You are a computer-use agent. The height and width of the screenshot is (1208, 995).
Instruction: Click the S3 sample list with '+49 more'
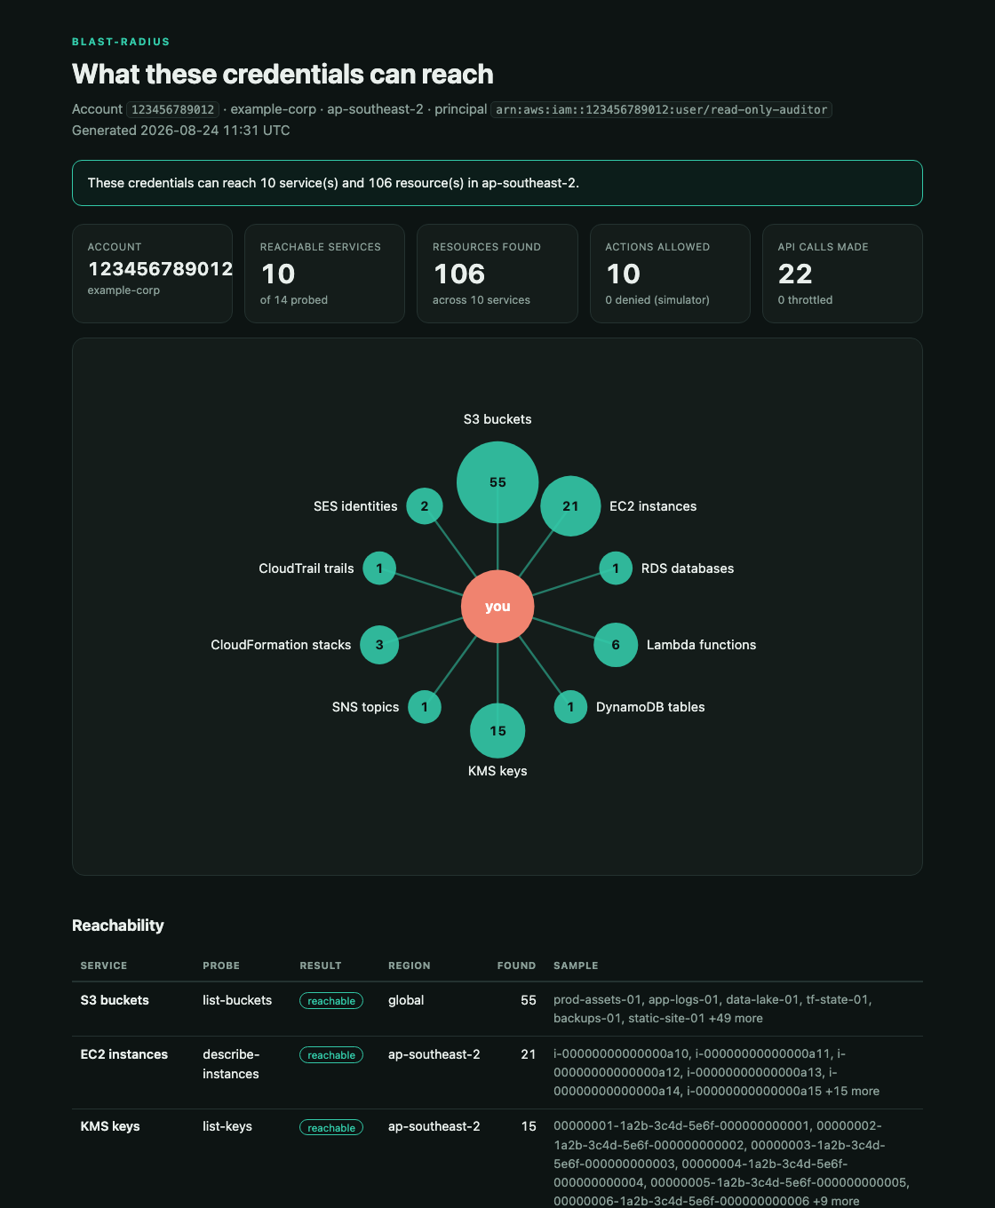(x=712, y=1009)
